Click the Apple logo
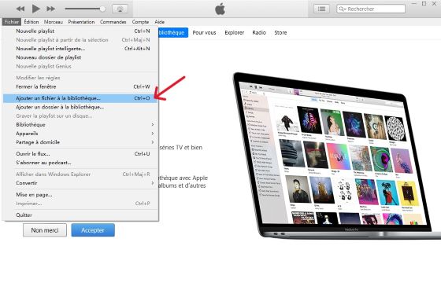This screenshot has width=441, height=290. point(220,9)
